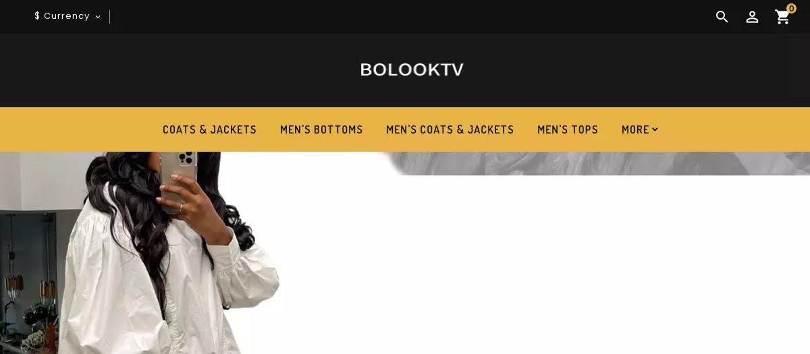This screenshot has width=810, height=354.
Task: Click the cart item count badge
Action: tap(791, 9)
